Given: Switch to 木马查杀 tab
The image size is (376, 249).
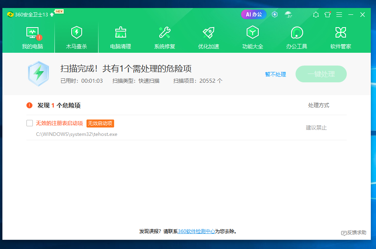Looking at the screenshot, I should [76, 38].
